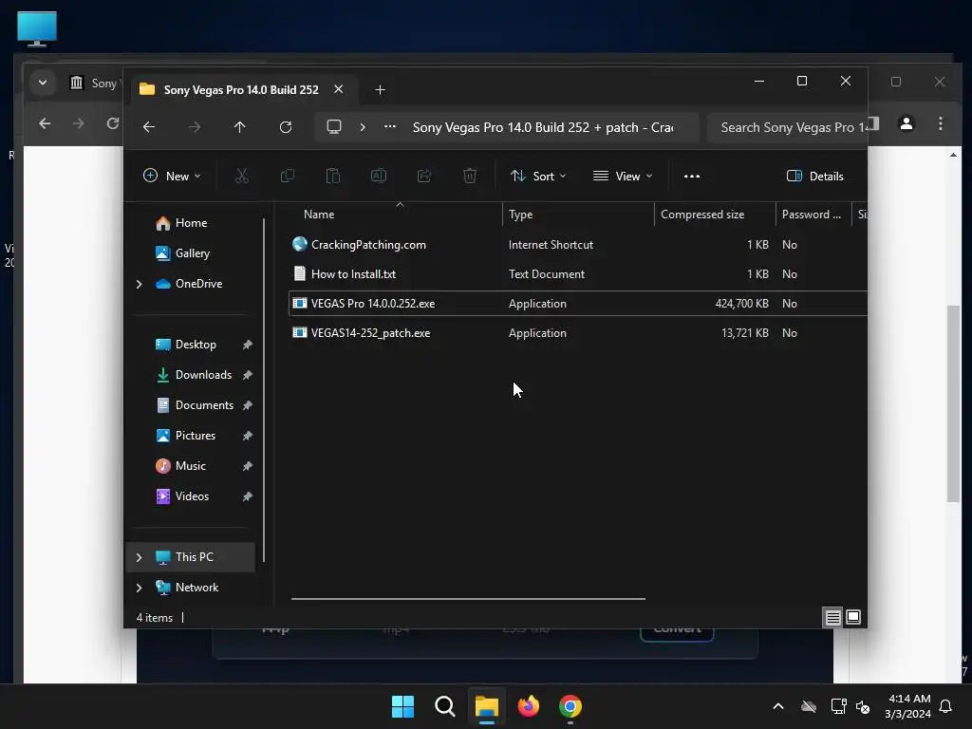Sort by the Name column header
The image size is (972, 729).
(x=397, y=215)
